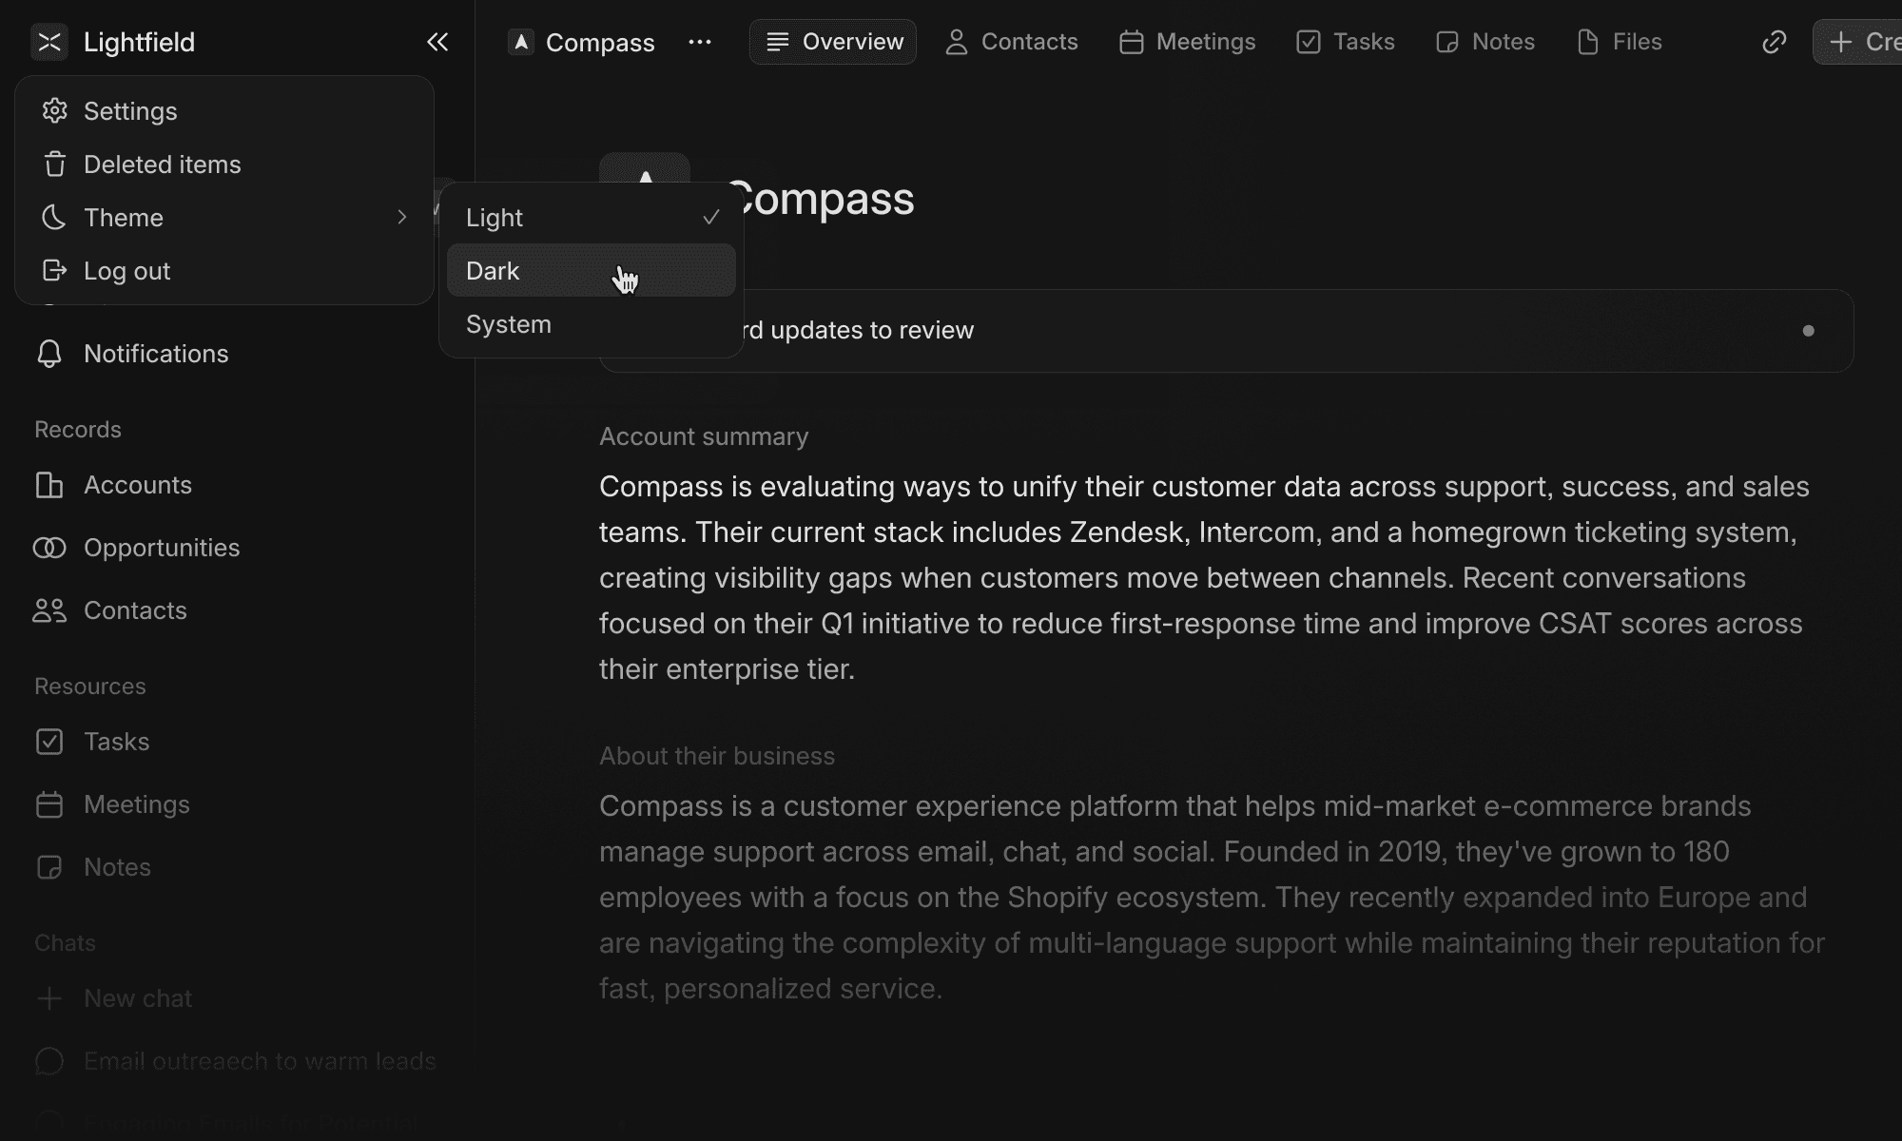Expand the Theme submenu chevron
Image resolution: width=1902 pixels, height=1141 pixels.
(401, 218)
